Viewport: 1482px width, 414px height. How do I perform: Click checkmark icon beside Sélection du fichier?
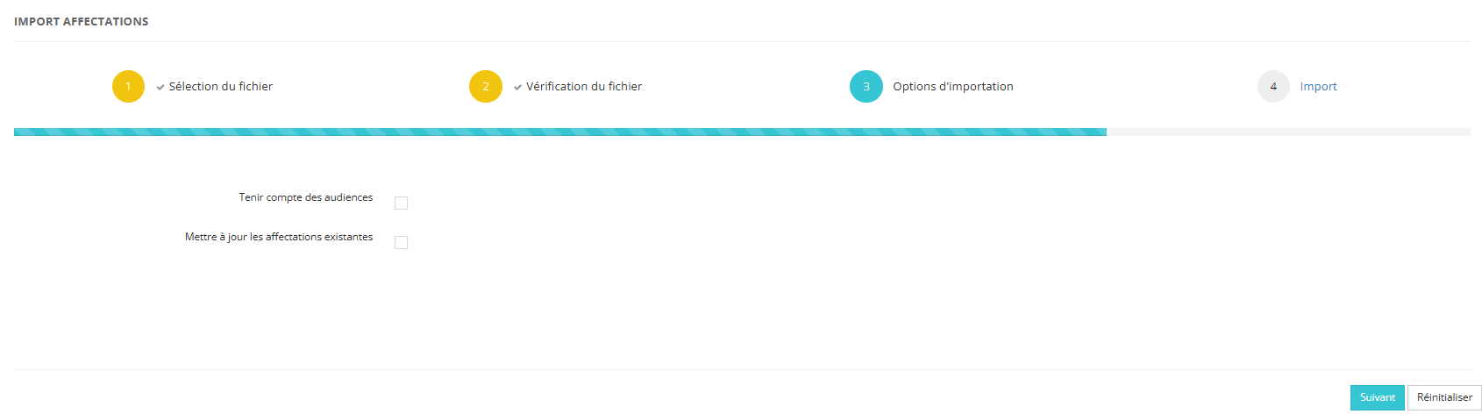[x=160, y=87]
